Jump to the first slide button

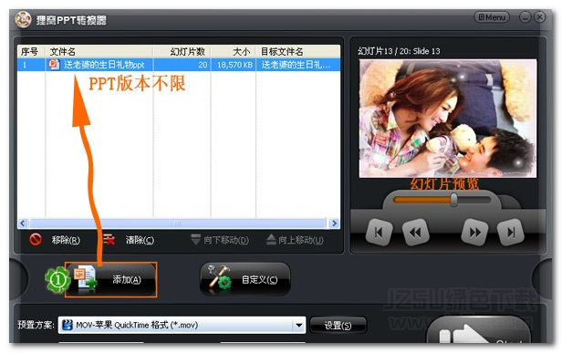pyautogui.click(x=379, y=233)
